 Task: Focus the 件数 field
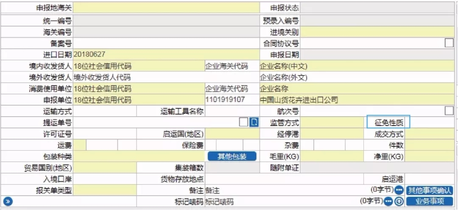[430, 145]
